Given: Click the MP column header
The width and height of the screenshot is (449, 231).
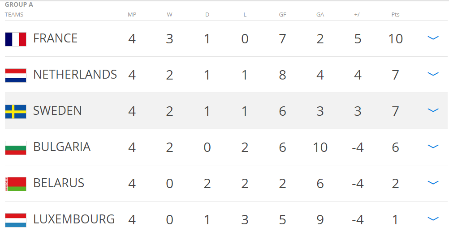Looking at the screenshot, I should click(x=132, y=15).
